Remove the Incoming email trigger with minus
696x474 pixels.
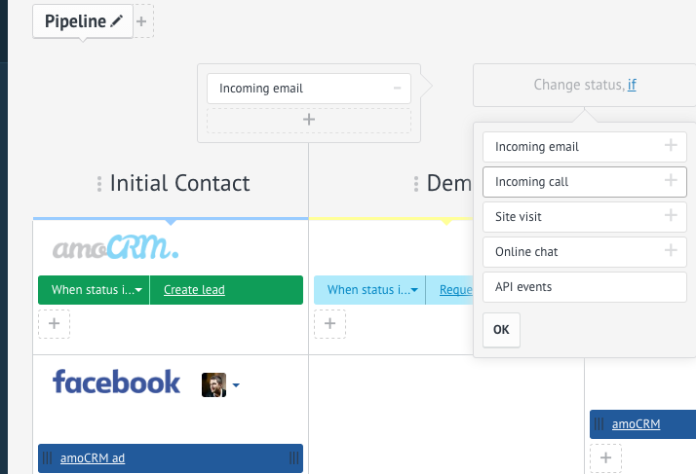pos(397,89)
